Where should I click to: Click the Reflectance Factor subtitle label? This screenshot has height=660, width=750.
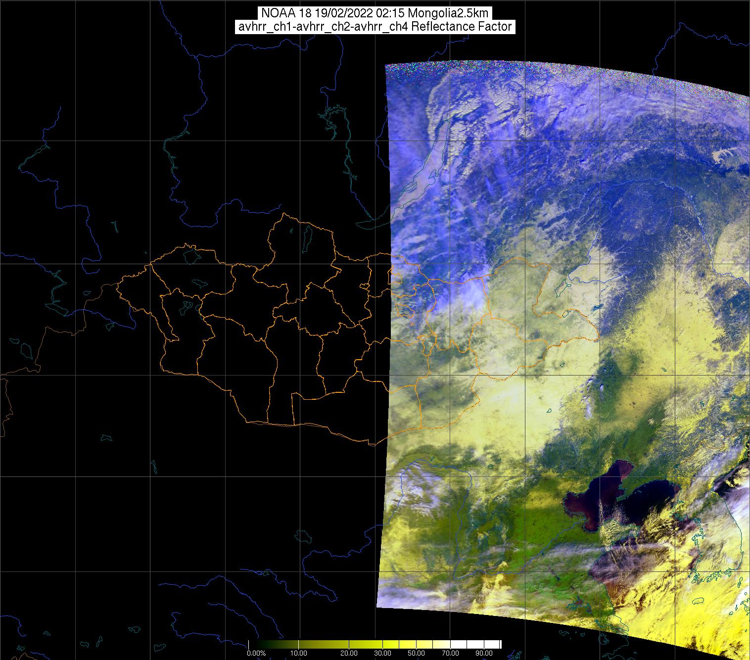(x=375, y=27)
